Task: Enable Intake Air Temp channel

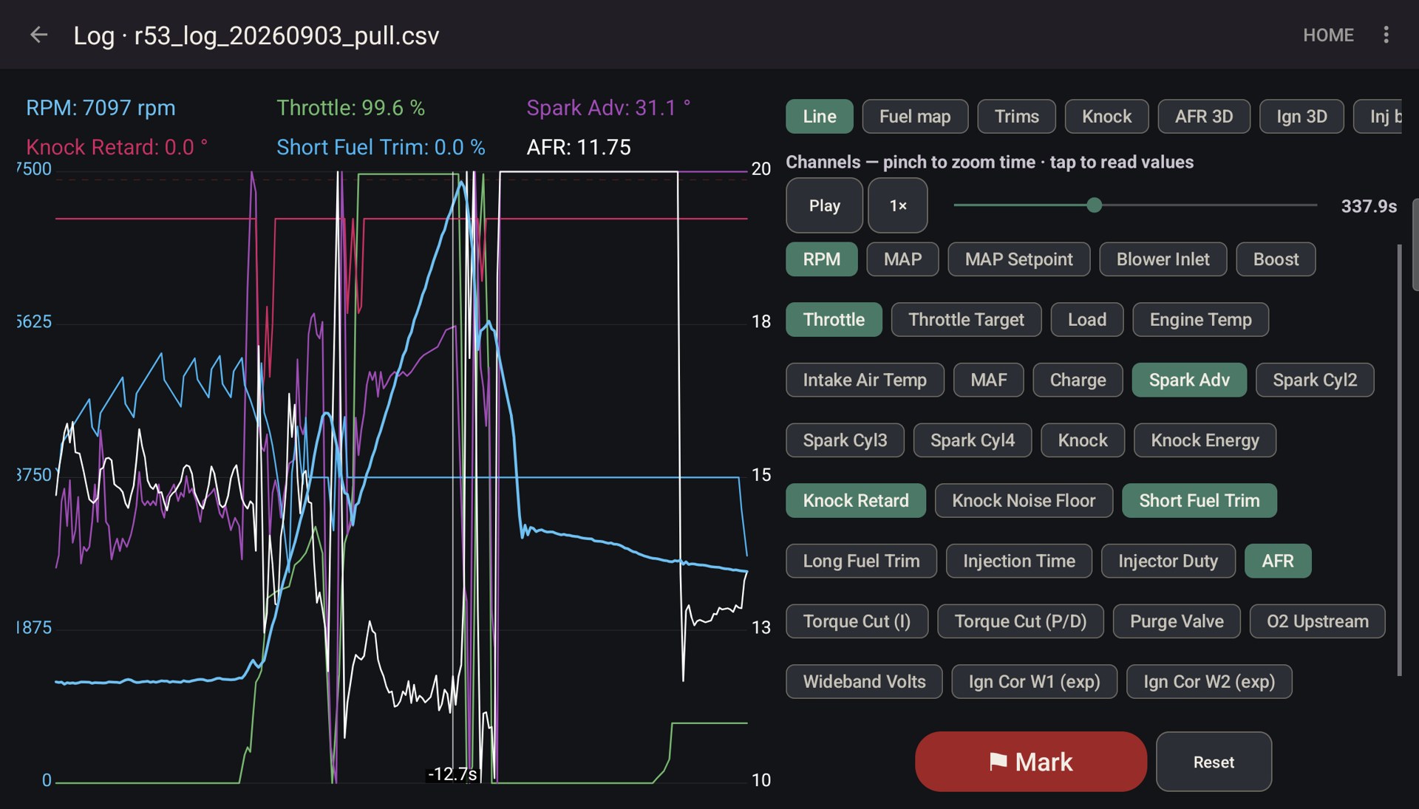Action: (x=865, y=380)
